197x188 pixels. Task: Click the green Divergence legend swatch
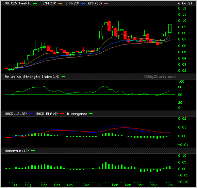(x=91, y=114)
